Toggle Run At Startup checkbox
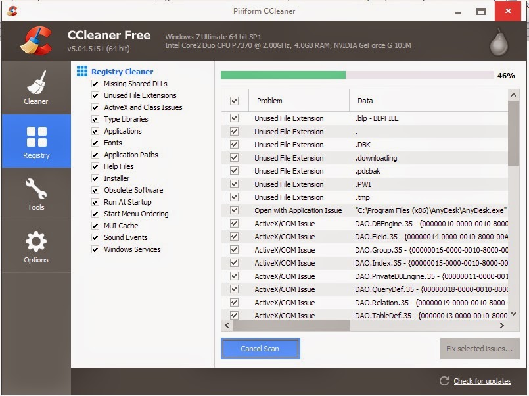This screenshot has height=396, width=529. click(95, 202)
